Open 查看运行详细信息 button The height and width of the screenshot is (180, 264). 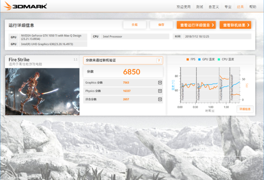tap(196, 25)
